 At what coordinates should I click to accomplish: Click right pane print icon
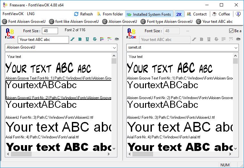(238, 39)
